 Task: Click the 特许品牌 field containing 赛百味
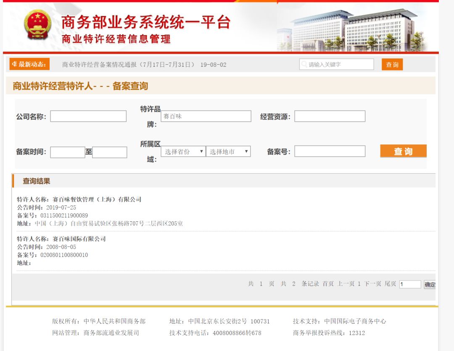pyautogui.click(x=206, y=116)
